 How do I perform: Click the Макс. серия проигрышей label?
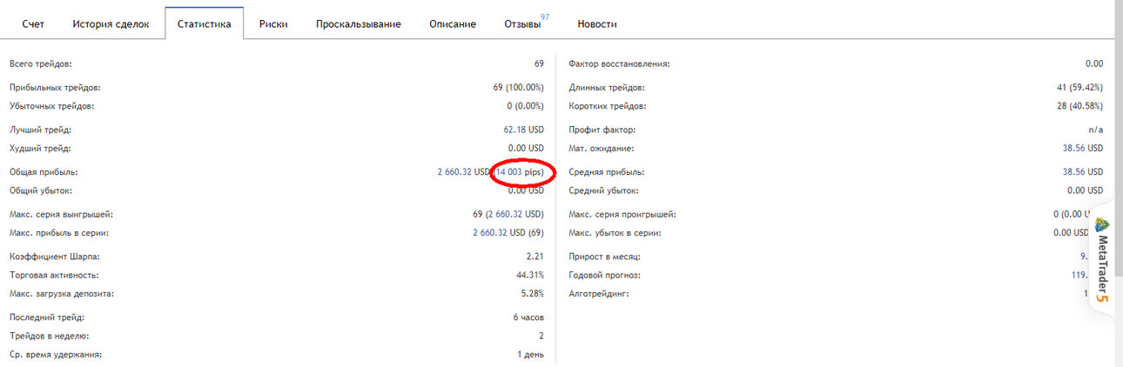pos(622,214)
